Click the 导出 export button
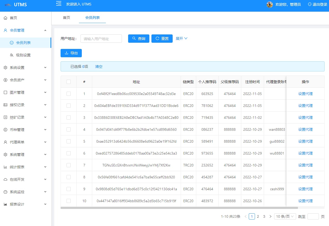Screen dimensions: 329x226 click(x=71, y=53)
